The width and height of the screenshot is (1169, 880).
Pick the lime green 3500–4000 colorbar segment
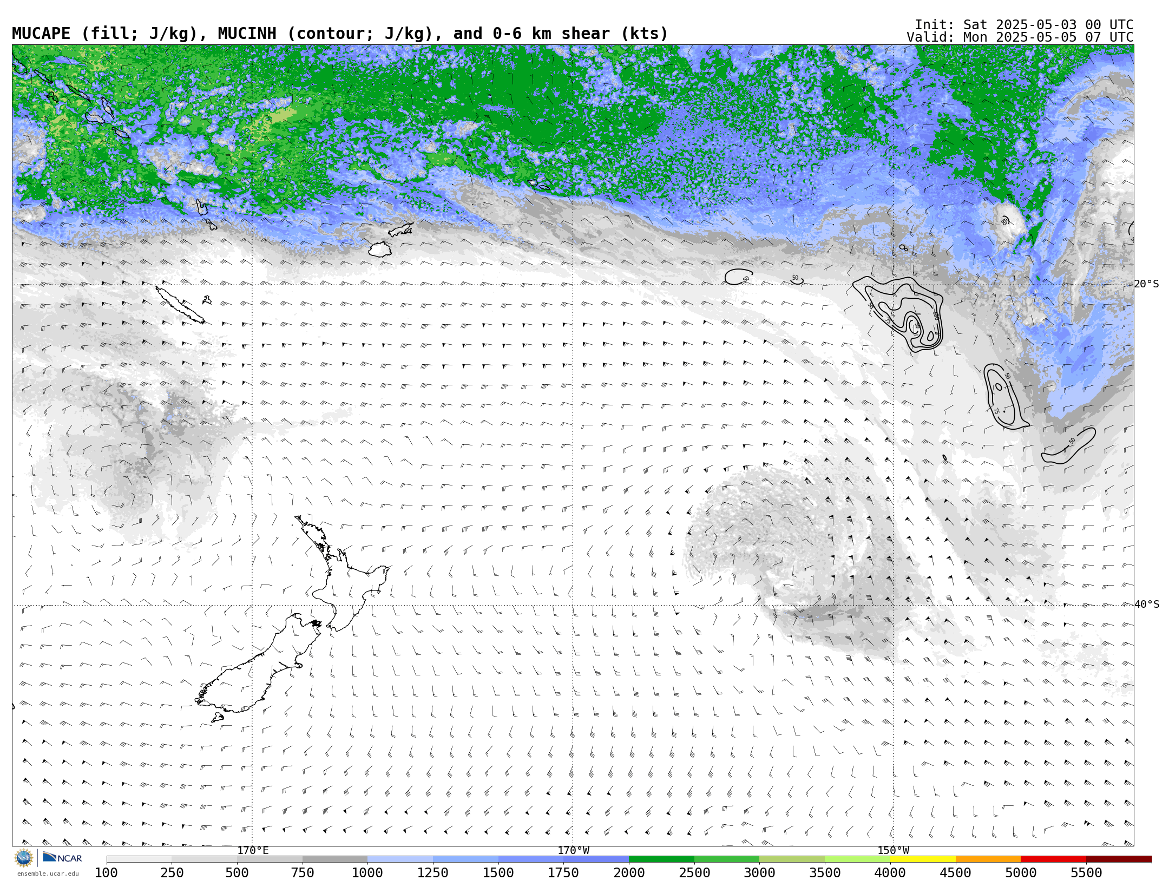point(857,859)
